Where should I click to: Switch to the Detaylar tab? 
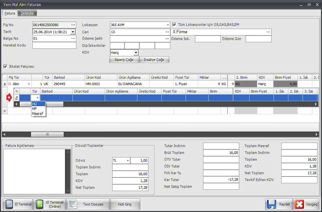click(x=27, y=13)
